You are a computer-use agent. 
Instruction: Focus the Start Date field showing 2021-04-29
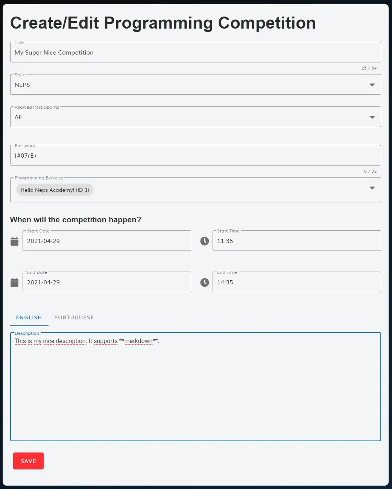click(107, 241)
